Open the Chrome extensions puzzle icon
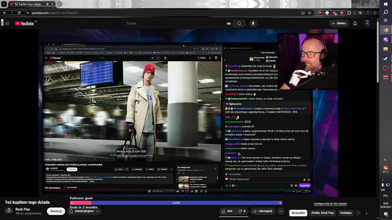The height and width of the screenshot is (220, 392). 349,13
